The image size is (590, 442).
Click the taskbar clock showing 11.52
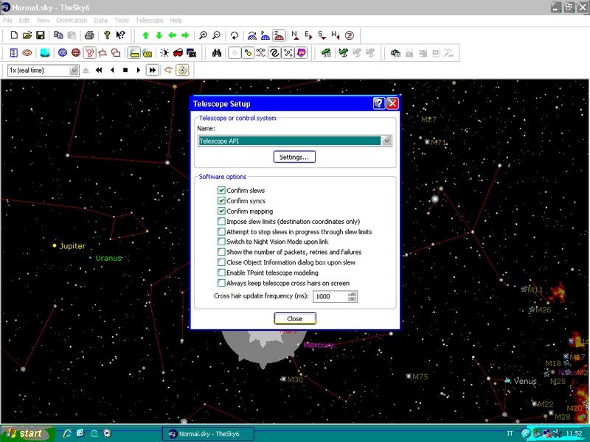coord(574,433)
